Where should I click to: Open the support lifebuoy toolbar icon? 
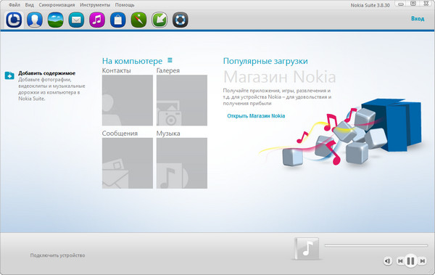(x=181, y=20)
